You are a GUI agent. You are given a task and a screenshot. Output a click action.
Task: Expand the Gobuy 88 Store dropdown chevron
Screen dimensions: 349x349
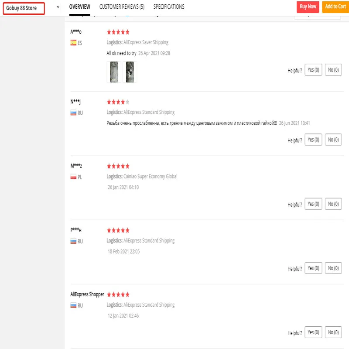coord(58,7)
